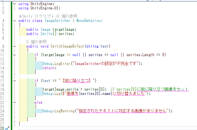The height and width of the screenshot is (130, 197).
Task: Click UnityEngine.UI on line 2
Action: [x=44, y=8]
